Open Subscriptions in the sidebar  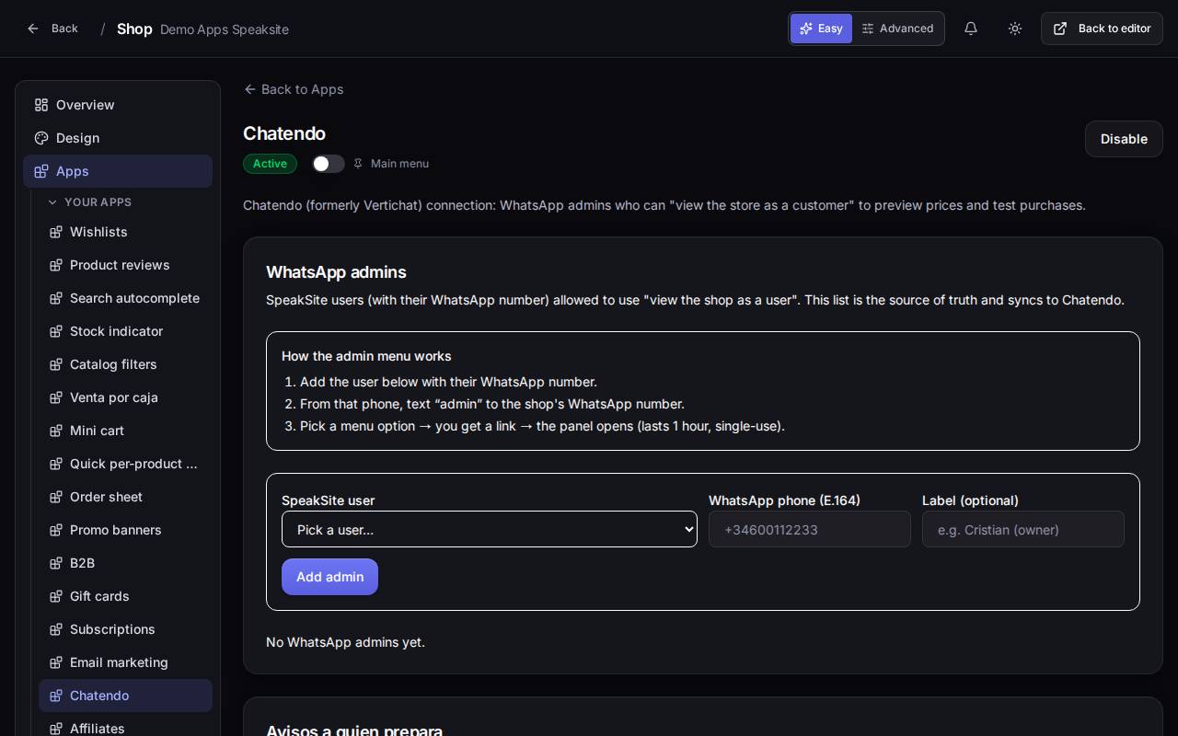pyautogui.click(x=125, y=629)
